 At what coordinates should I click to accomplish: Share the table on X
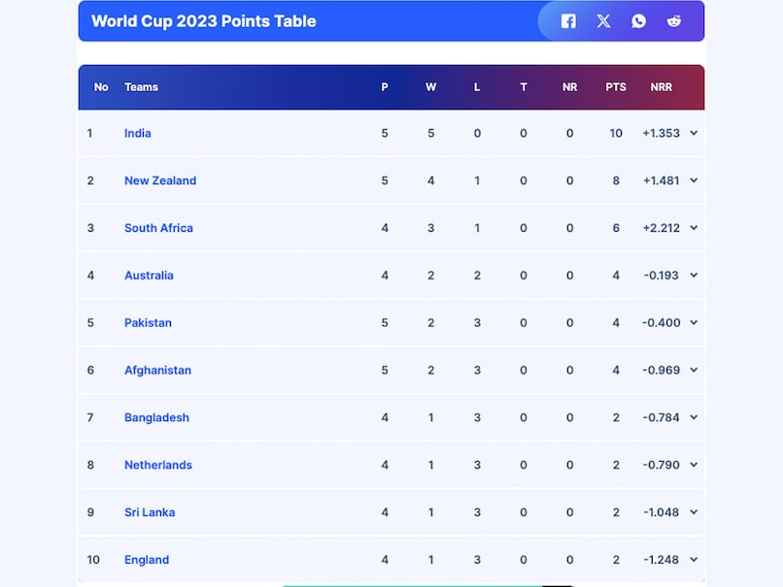[603, 21]
